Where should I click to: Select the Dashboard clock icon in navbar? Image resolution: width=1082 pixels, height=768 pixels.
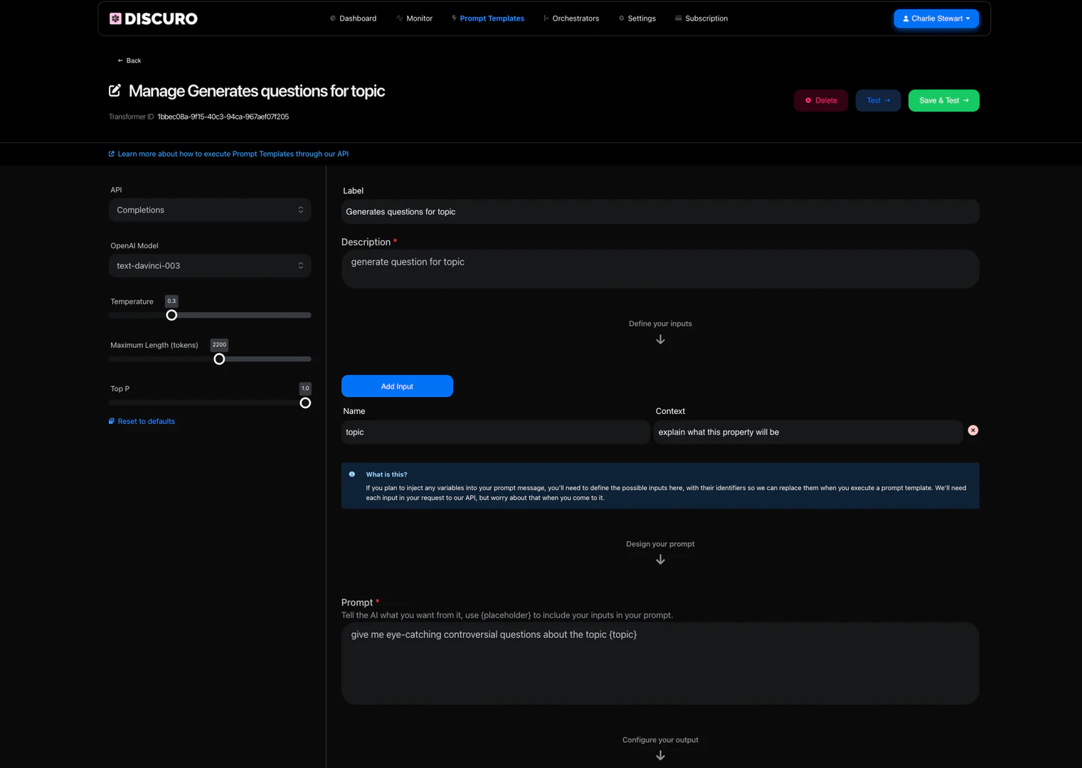(332, 18)
